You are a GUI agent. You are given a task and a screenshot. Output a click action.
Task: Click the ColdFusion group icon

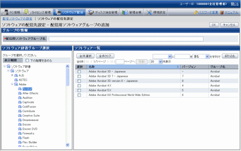point(20,107)
